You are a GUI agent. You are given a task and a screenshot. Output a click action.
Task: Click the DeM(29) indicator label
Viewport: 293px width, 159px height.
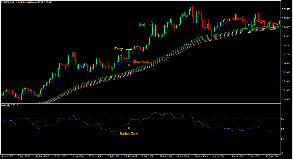pyautogui.click(x=7, y=105)
